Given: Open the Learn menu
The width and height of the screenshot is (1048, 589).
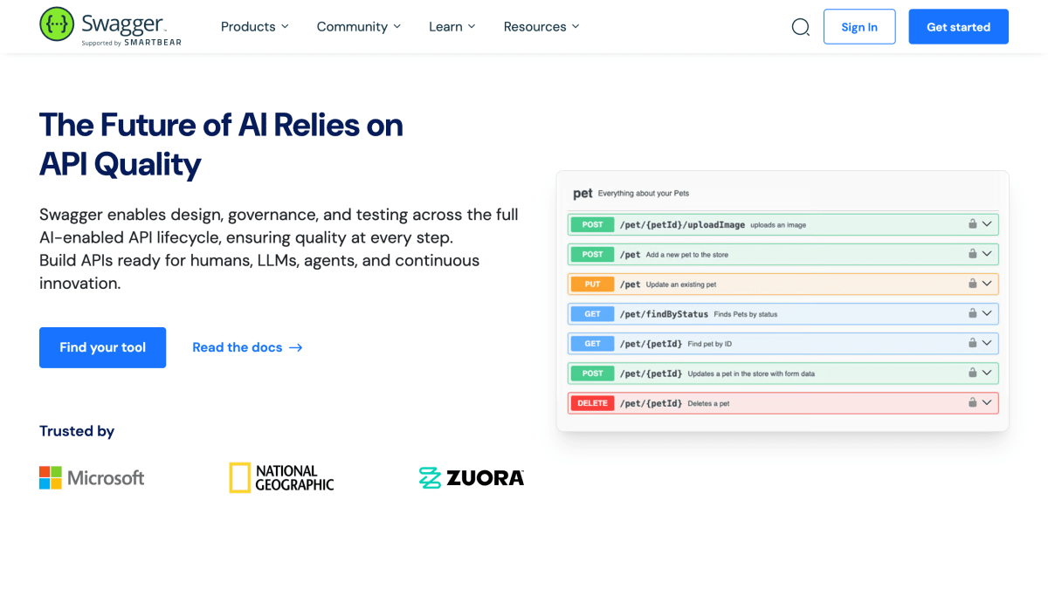Looking at the screenshot, I should point(452,27).
